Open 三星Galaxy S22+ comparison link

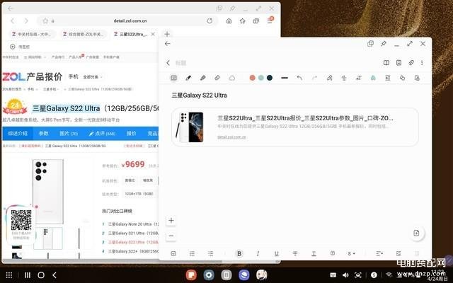point(134,251)
